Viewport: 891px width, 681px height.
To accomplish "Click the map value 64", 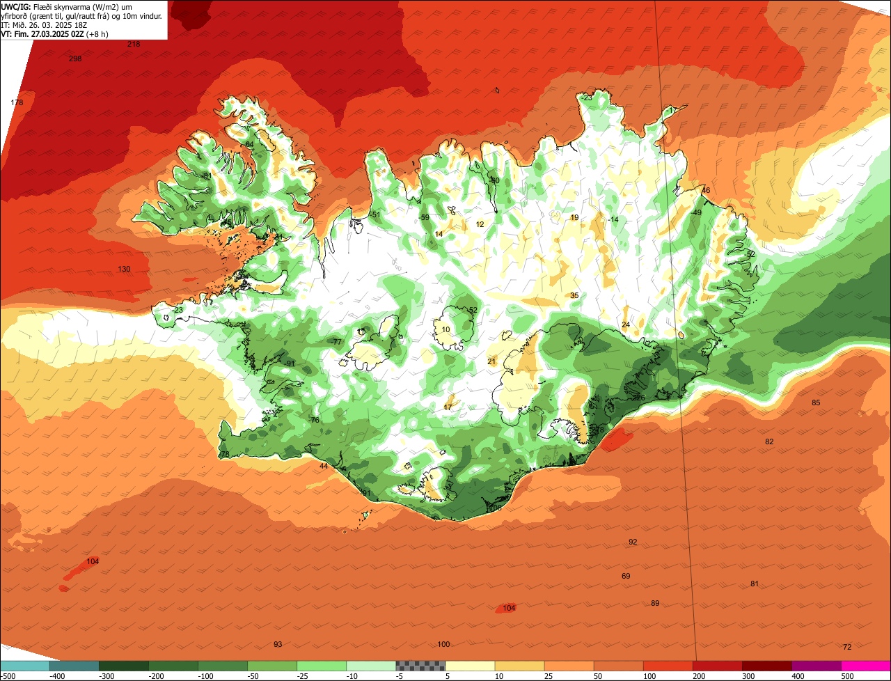I will 249,144.
